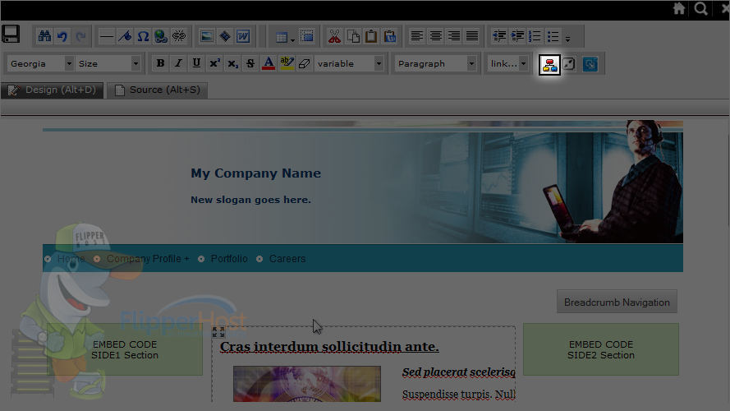Click the Redo arrow icon
The height and width of the screenshot is (411, 730).
(x=80, y=36)
